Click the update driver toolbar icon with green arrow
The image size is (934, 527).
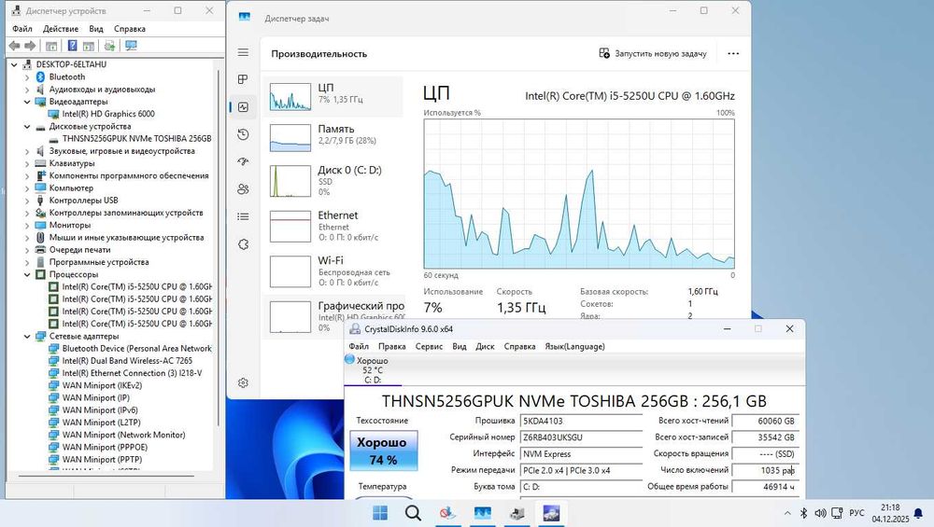pyautogui.click(x=109, y=46)
